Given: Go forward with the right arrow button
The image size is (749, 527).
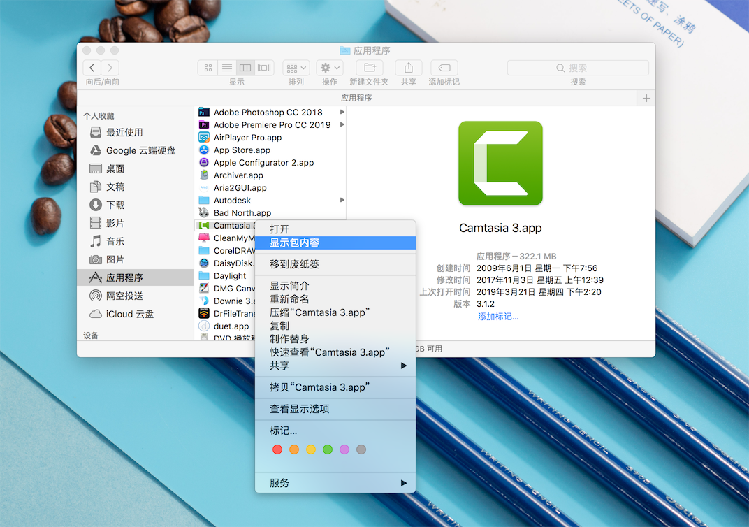Looking at the screenshot, I should point(110,68).
